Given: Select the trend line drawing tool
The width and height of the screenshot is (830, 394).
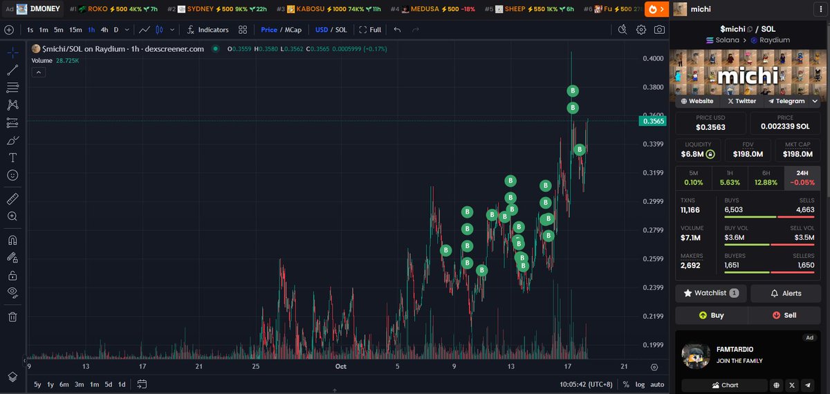Looking at the screenshot, I should coord(12,70).
